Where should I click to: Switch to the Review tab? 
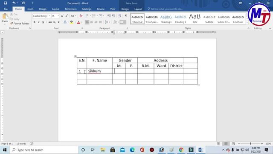tap(101, 9)
